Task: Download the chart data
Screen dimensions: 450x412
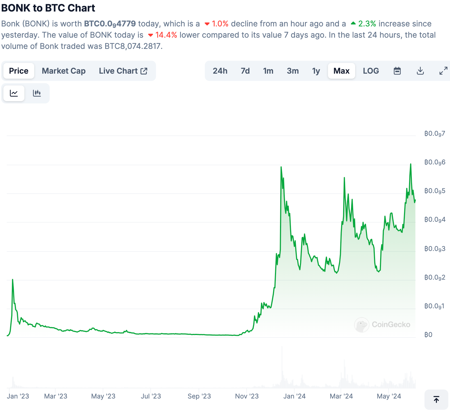Action: (420, 71)
